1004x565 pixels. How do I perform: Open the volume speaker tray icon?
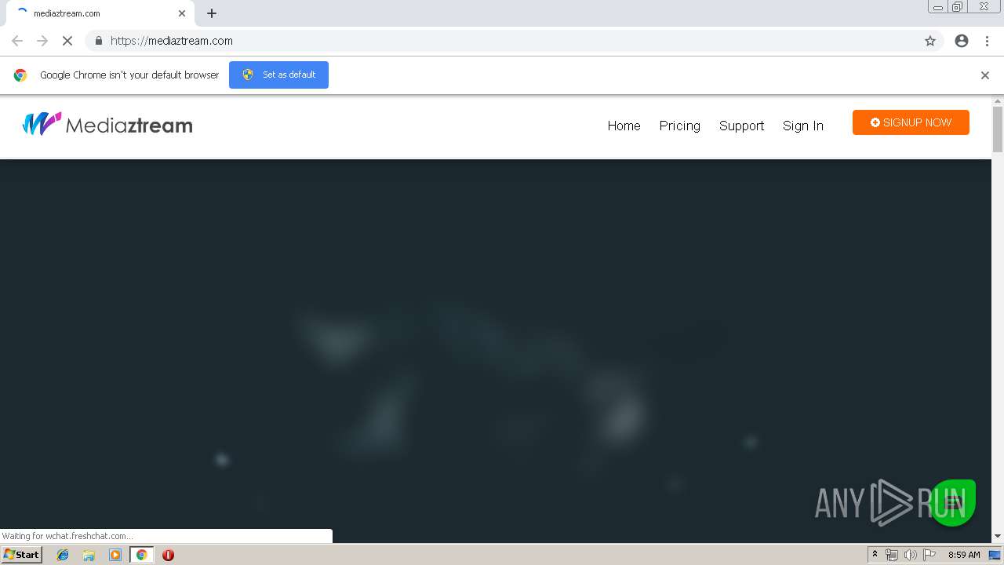click(x=910, y=555)
